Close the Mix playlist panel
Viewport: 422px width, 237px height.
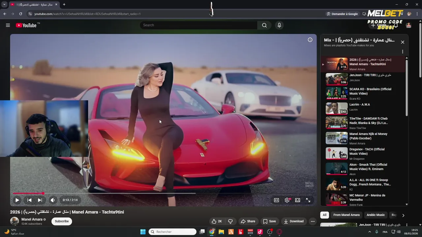tap(403, 42)
